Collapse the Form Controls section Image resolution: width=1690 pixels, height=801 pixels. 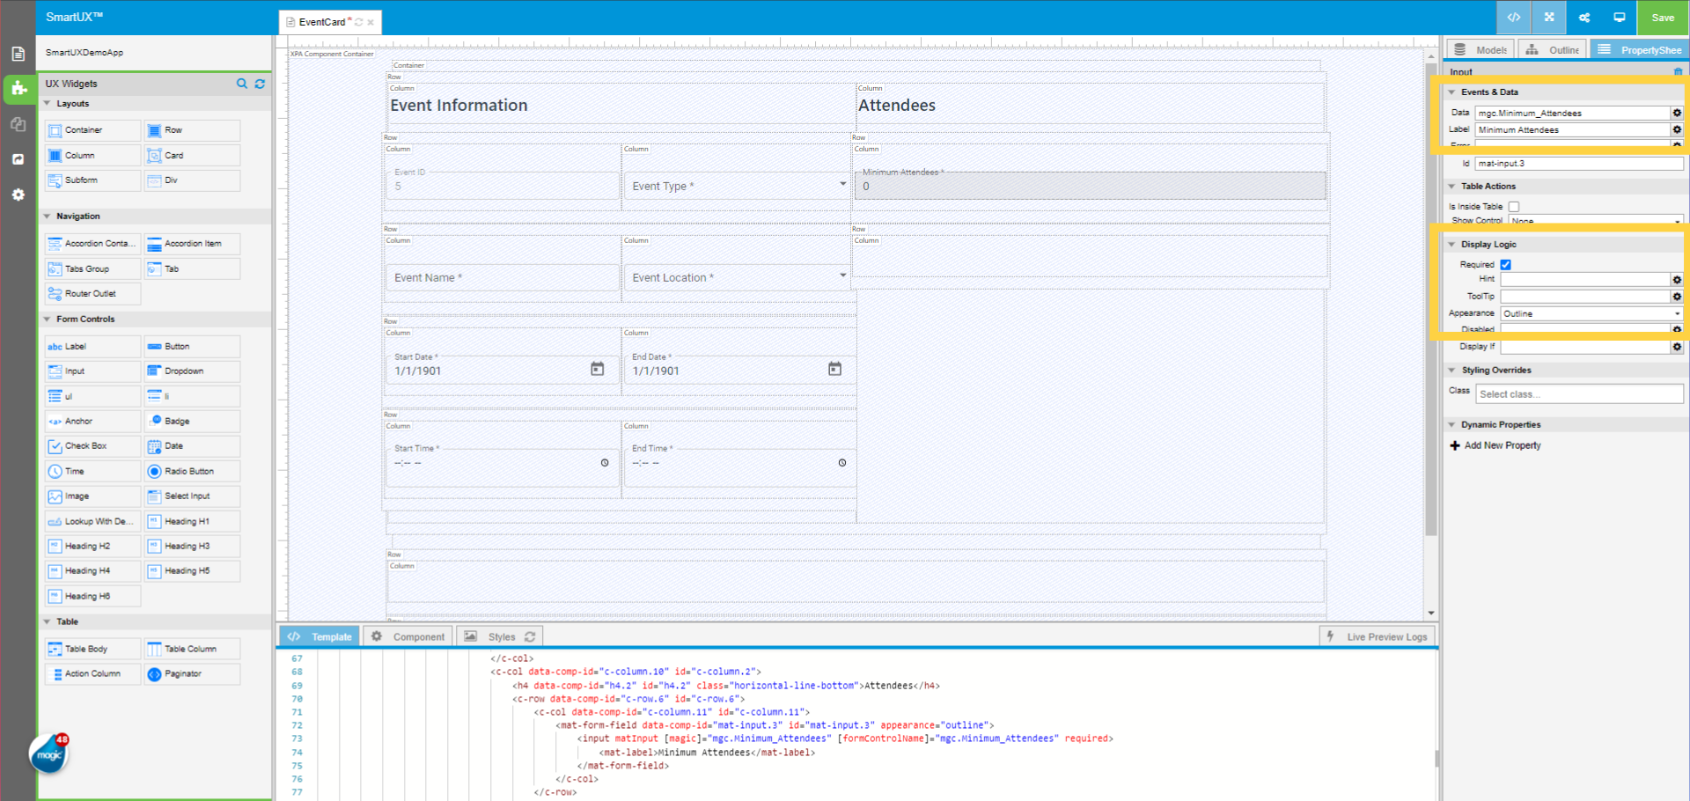[x=48, y=320]
